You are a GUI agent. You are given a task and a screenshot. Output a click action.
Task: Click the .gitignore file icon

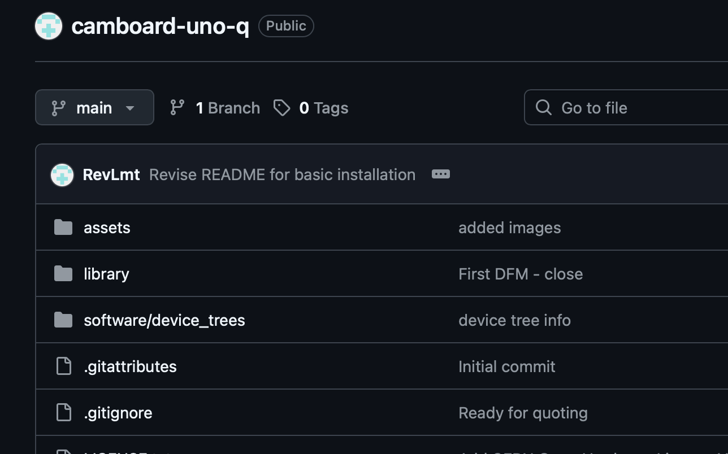pos(63,412)
